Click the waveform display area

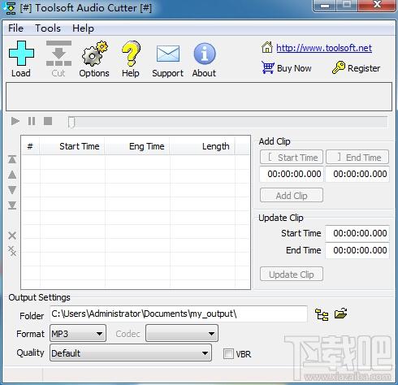pos(199,97)
